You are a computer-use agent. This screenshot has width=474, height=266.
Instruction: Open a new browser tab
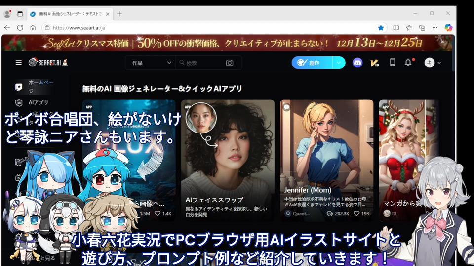(119, 14)
